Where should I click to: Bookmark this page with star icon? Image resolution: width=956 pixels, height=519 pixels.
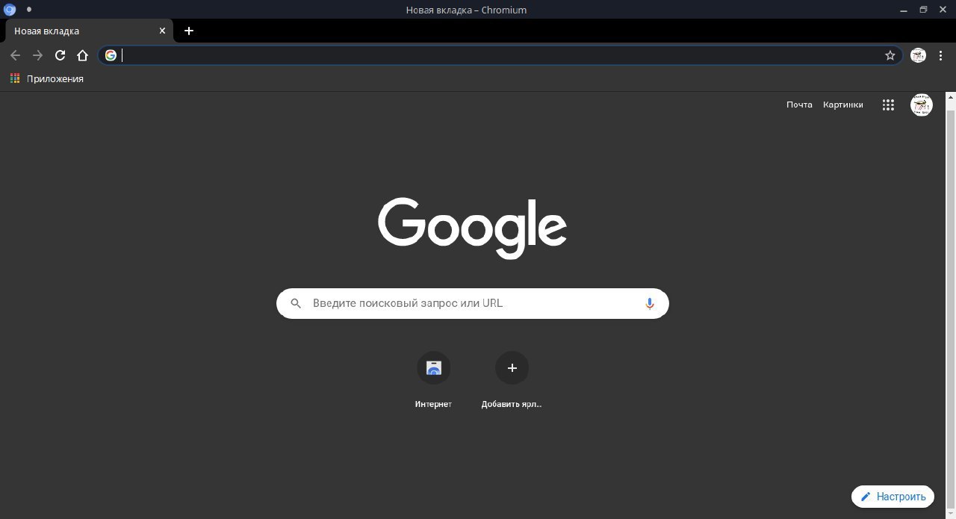pos(890,55)
